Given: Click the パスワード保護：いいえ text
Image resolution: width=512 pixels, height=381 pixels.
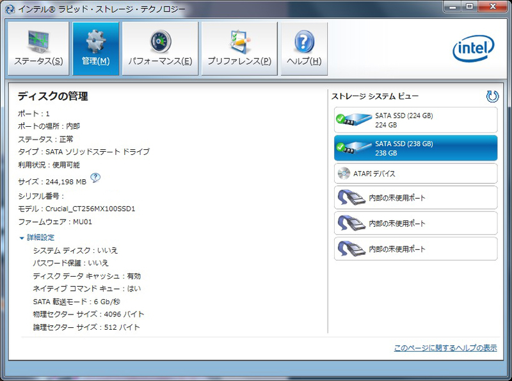Looking at the screenshot, I should coord(70,263).
